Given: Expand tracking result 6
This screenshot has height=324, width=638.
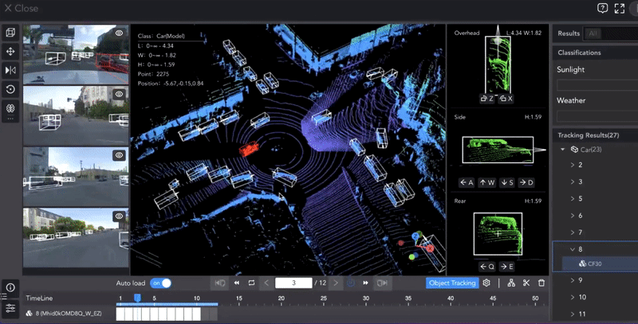Looking at the screenshot, I should (x=572, y=215).
